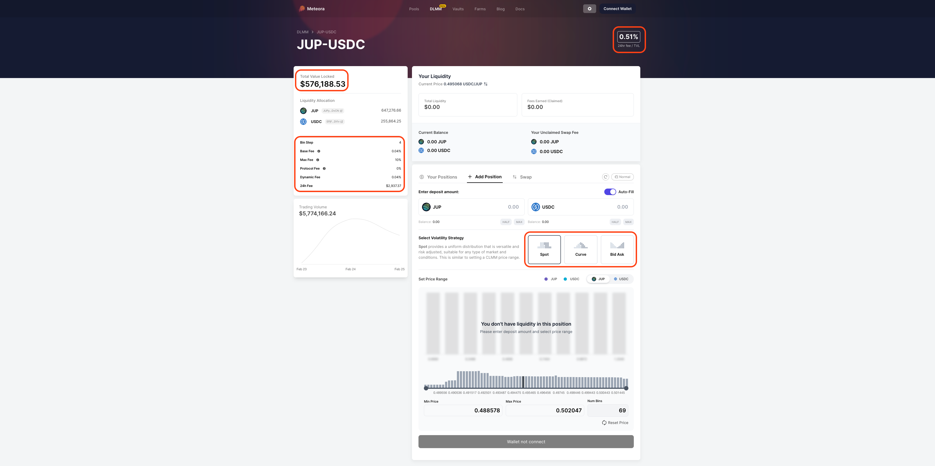Click the Meteora logo
The image size is (935, 466).
pos(311,9)
